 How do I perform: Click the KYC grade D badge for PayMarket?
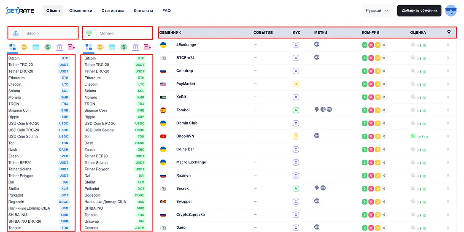coord(295,84)
